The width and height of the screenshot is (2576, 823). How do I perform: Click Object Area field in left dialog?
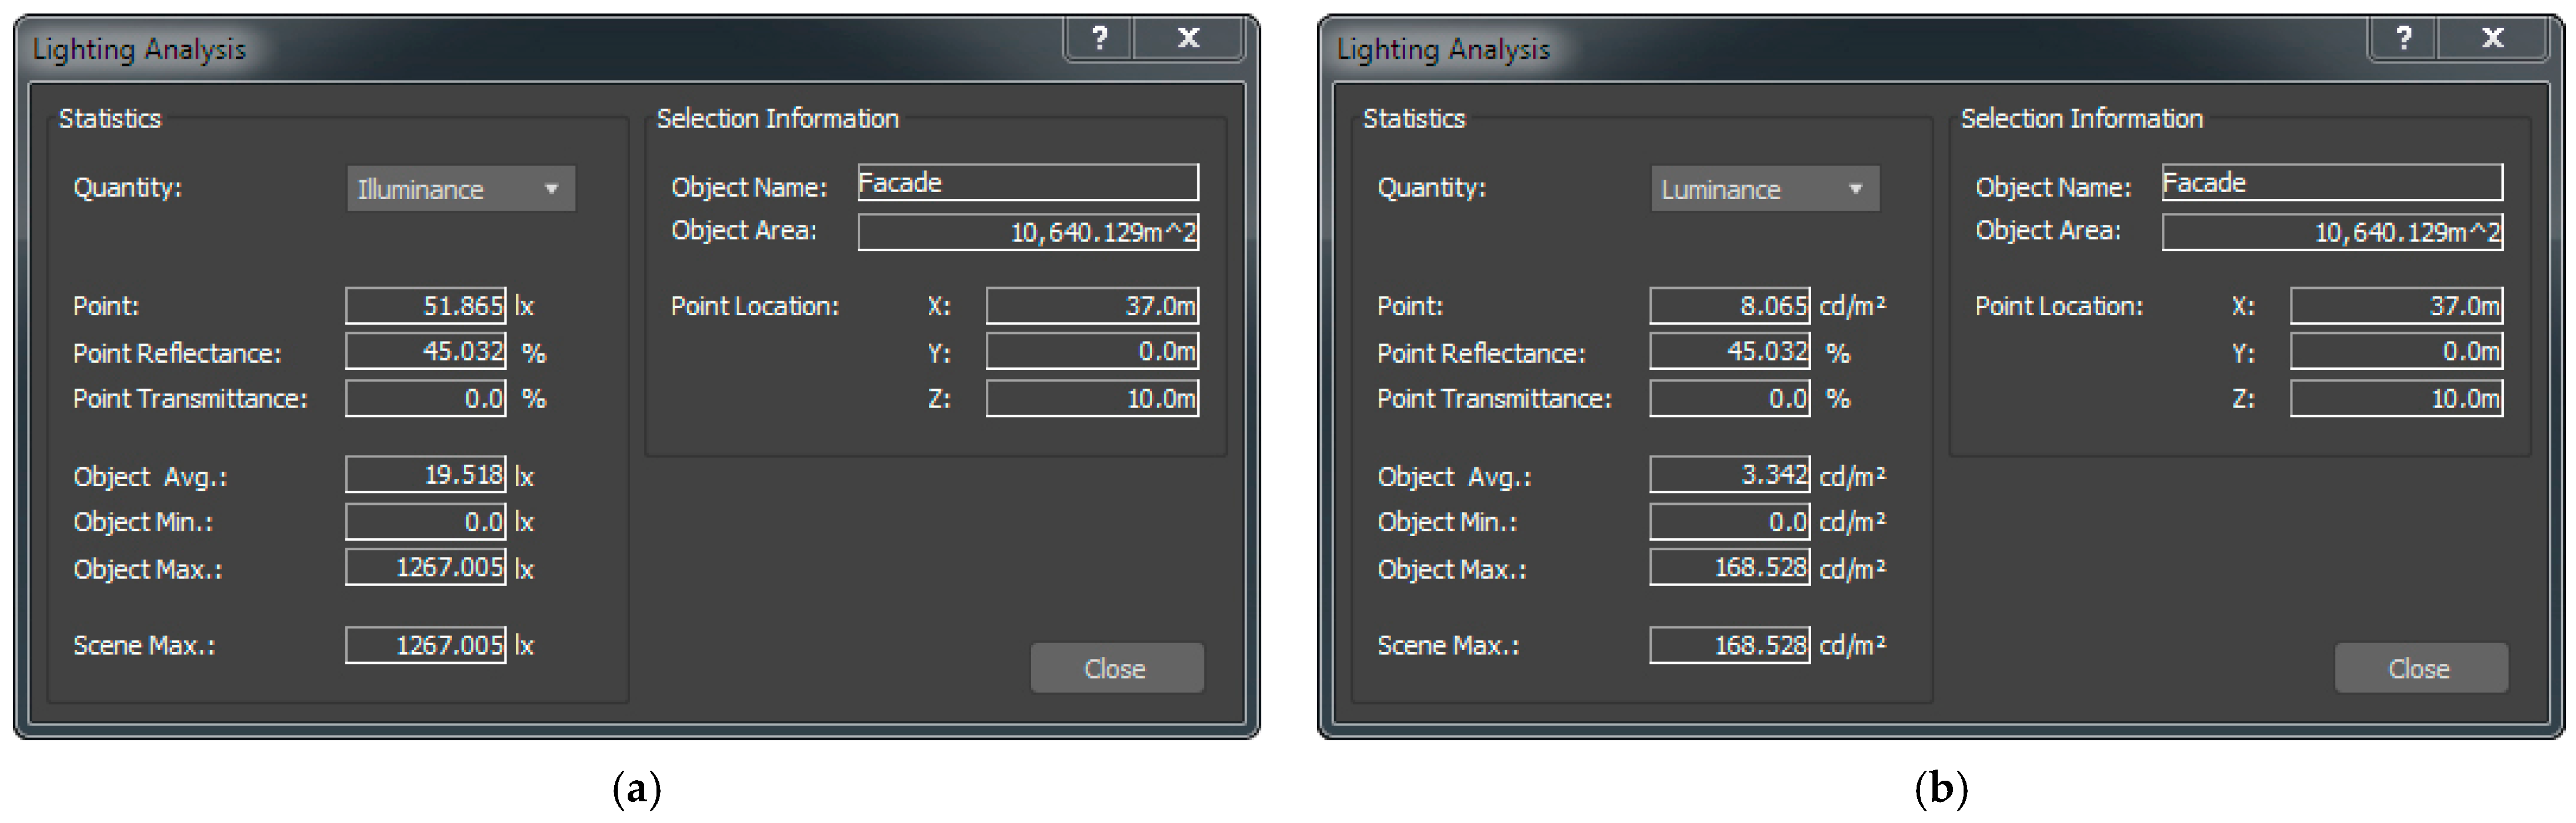(x=1027, y=233)
